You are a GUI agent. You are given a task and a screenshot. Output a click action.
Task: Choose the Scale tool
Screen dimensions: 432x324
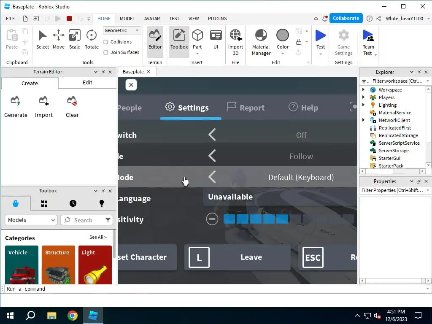pyautogui.click(x=74, y=40)
